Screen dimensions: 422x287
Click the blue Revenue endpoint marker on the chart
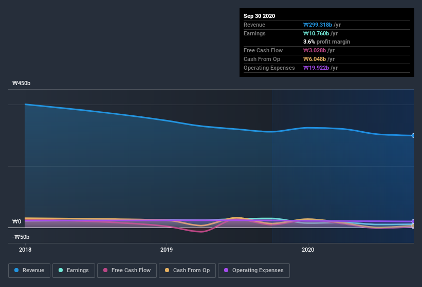point(413,136)
